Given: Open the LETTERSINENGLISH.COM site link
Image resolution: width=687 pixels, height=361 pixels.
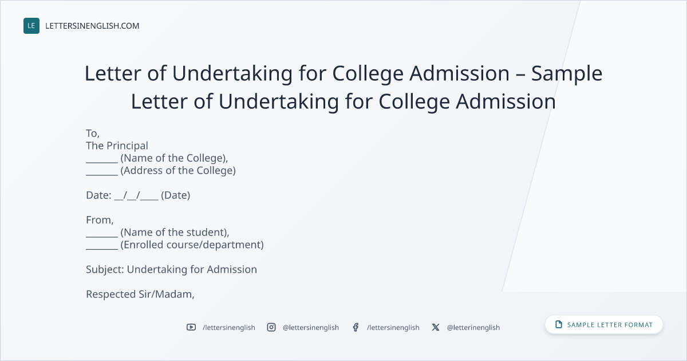Looking at the screenshot, I should (92, 26).
